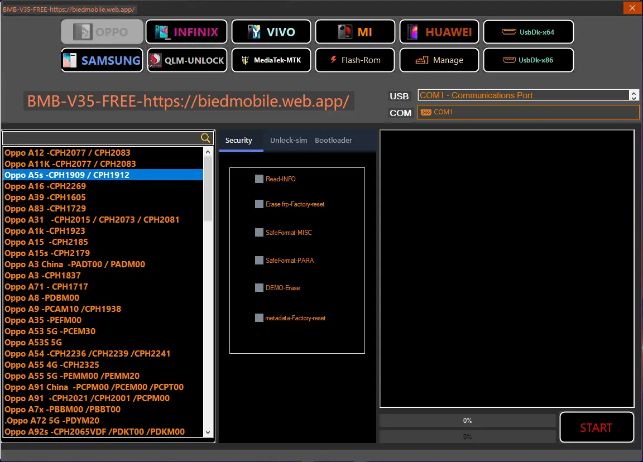Select Oppo A1k -CPH1923

[x=103, y=231]
